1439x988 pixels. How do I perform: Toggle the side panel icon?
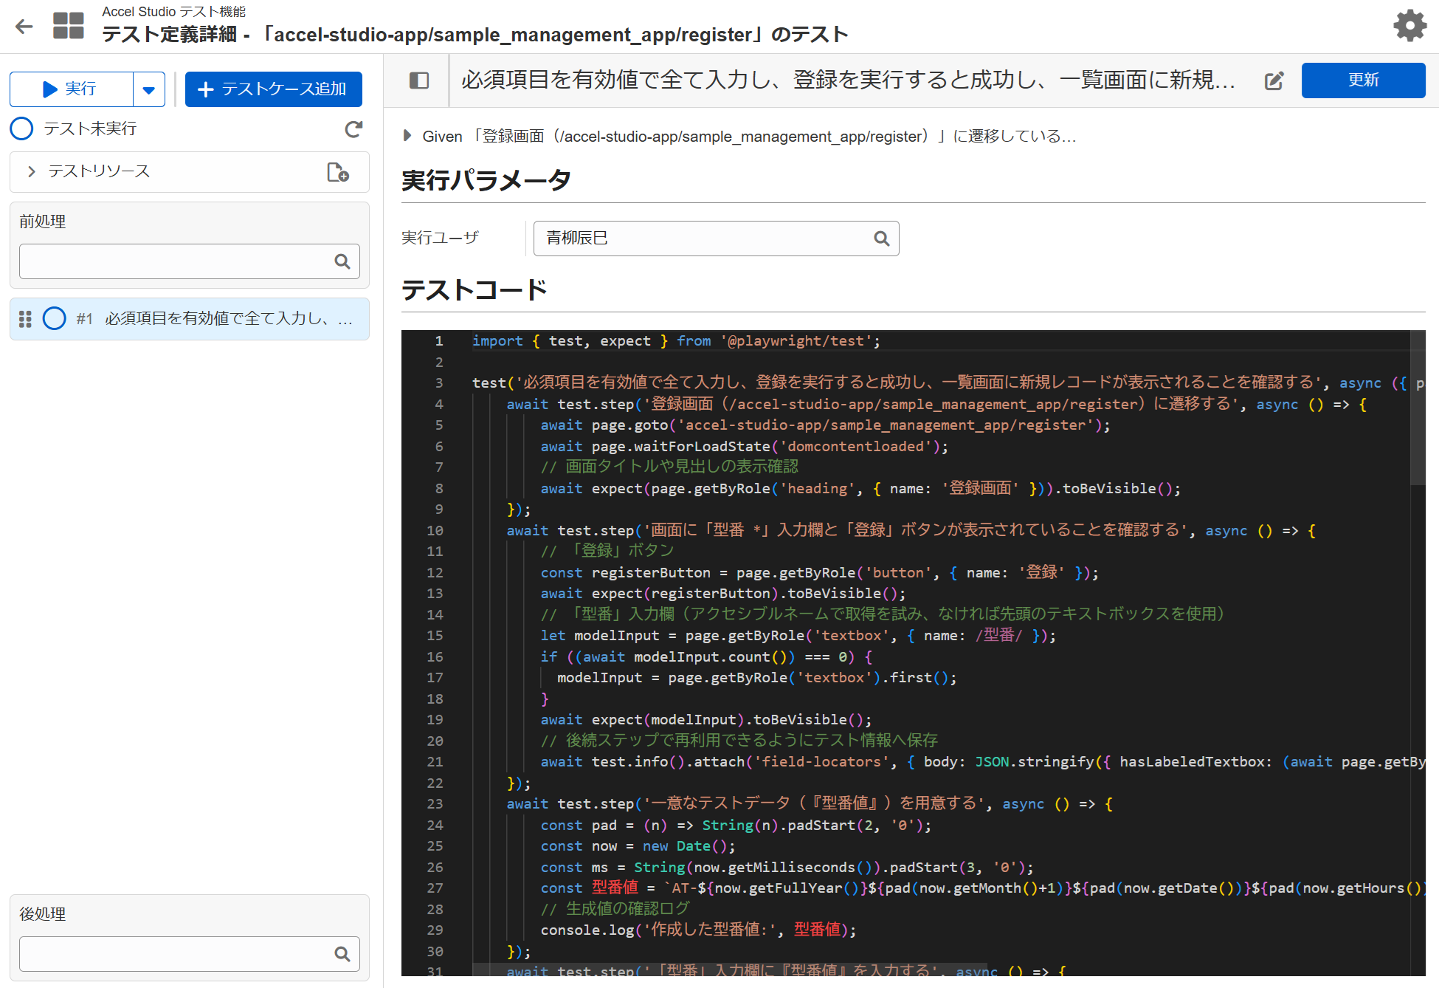(x=419, y=80)
